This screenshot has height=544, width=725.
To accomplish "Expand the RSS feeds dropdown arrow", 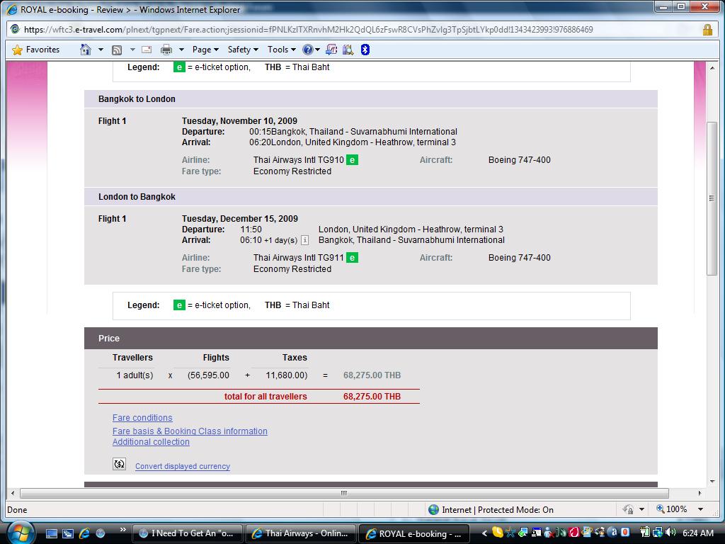I will (132, 50).
